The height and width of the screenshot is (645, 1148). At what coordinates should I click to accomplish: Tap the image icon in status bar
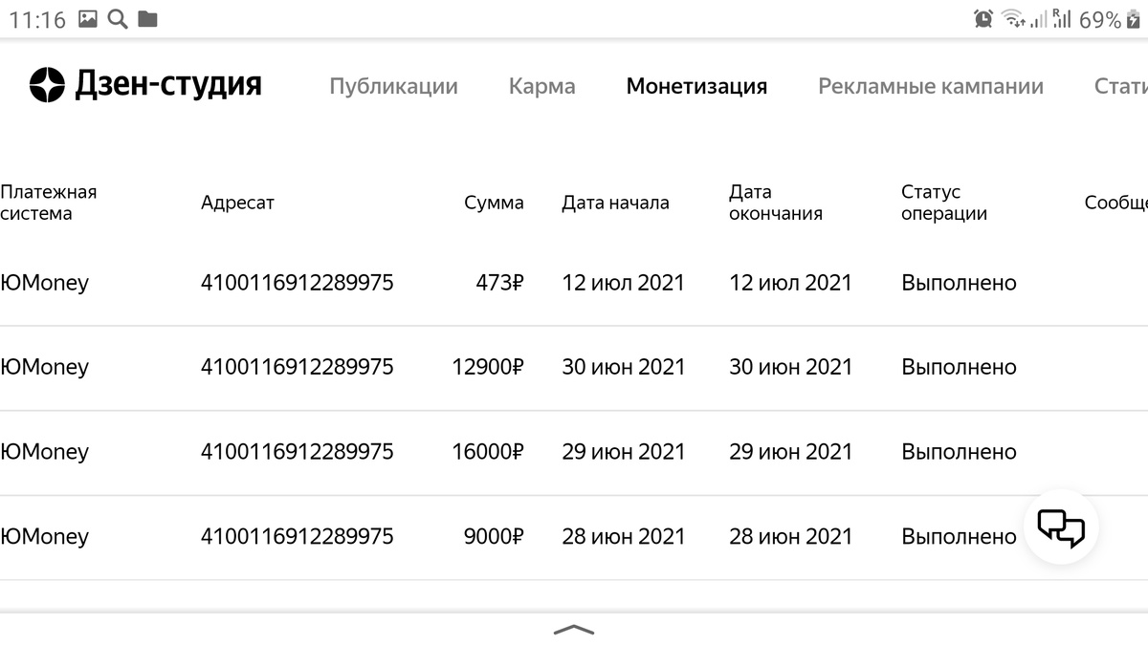pos(88,18)
